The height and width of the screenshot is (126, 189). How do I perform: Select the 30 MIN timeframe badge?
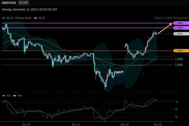coord(23,3)
